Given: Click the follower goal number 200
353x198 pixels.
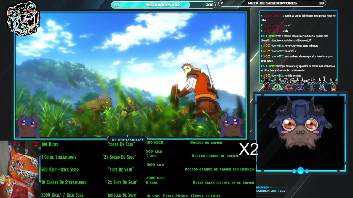Looking at the screenshot, I should point(210,5).
